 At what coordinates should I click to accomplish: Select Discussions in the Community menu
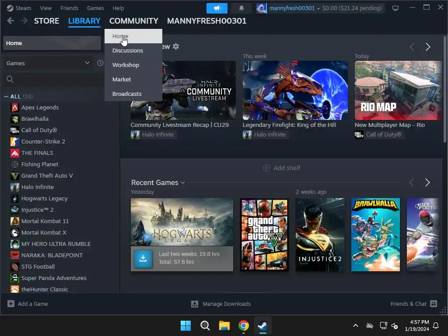pyautogui.click(x=133, y=51)
